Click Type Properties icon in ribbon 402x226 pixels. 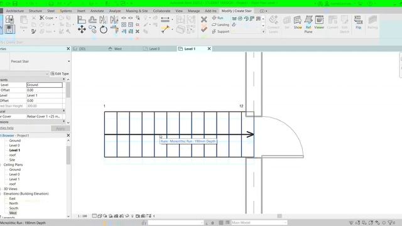9,19
